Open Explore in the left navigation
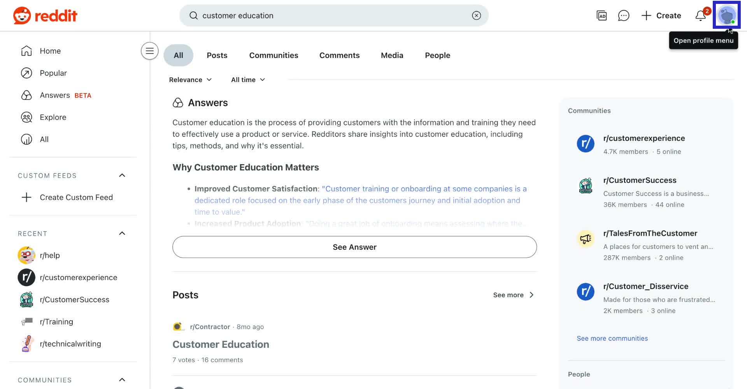 pyautogui.click(x=53, y=117)
